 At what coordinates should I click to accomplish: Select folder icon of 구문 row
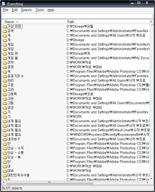pyautogui.click(x=5, y=85)
